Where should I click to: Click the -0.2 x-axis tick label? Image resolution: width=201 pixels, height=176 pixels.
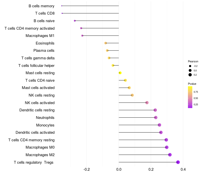coord(86,169)
